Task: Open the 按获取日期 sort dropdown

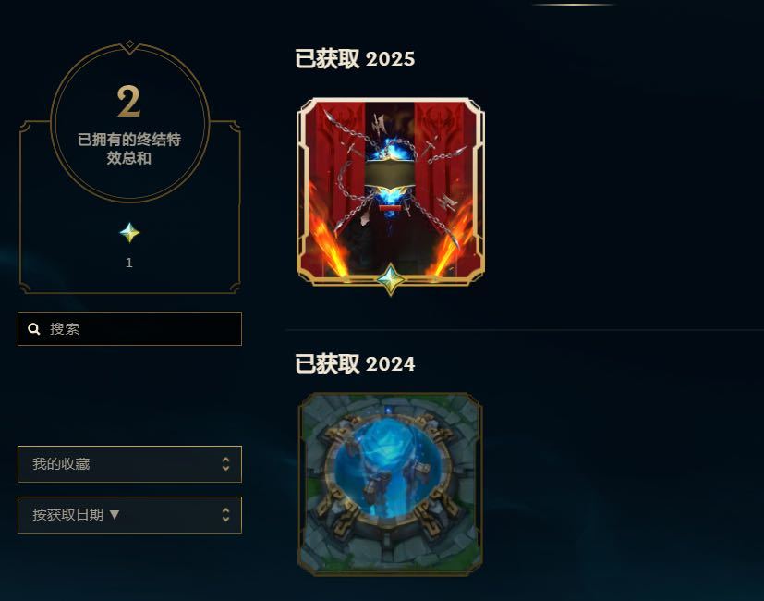Action: pos(129,515)
